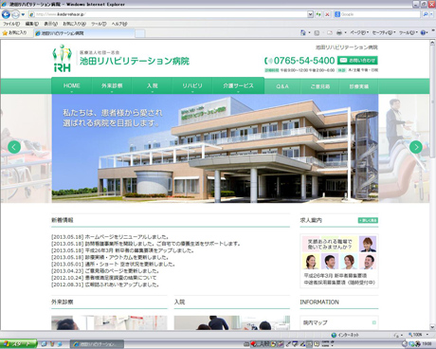Viewport: 436px width, 349px height.
Task: Click the Favorites star icon
Action: pos(5,33)
